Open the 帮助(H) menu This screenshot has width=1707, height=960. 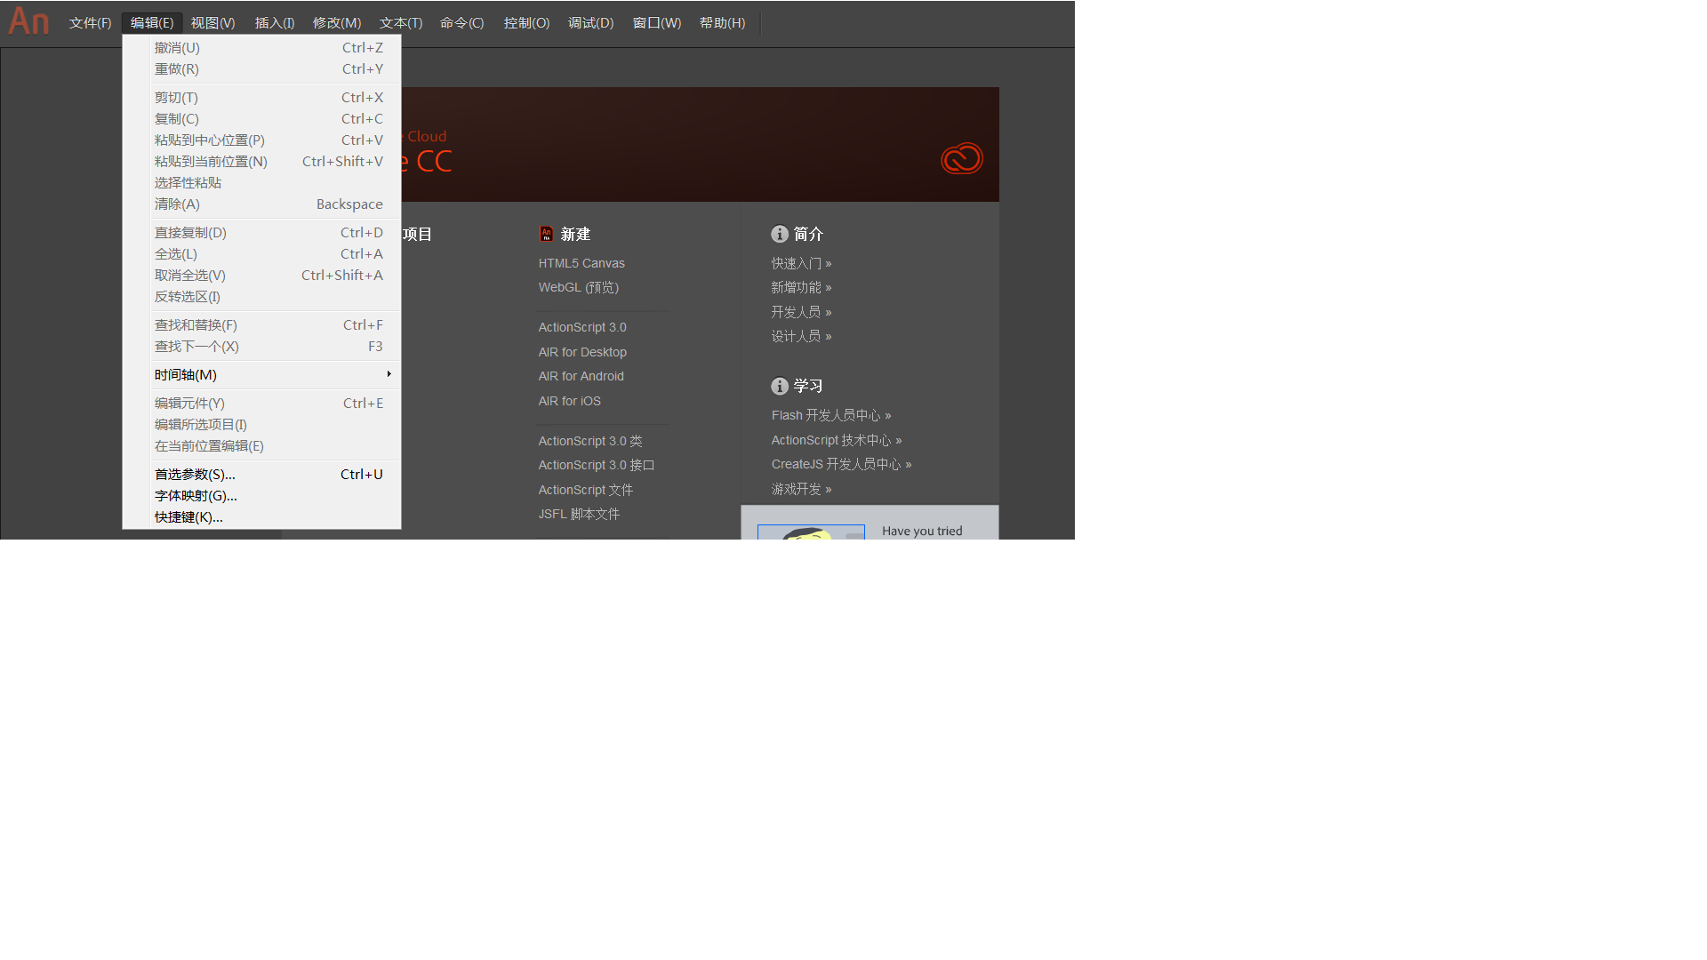pos(723,23)
